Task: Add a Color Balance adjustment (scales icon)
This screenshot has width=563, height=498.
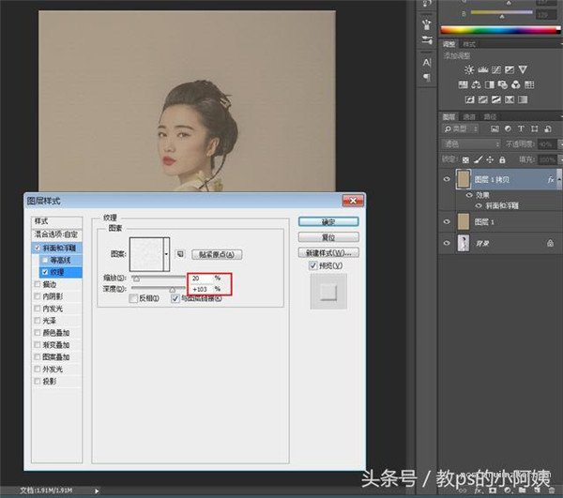Action: [x=476, y=84]
